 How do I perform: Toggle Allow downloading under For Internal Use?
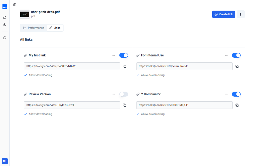(x=151, y=75)
